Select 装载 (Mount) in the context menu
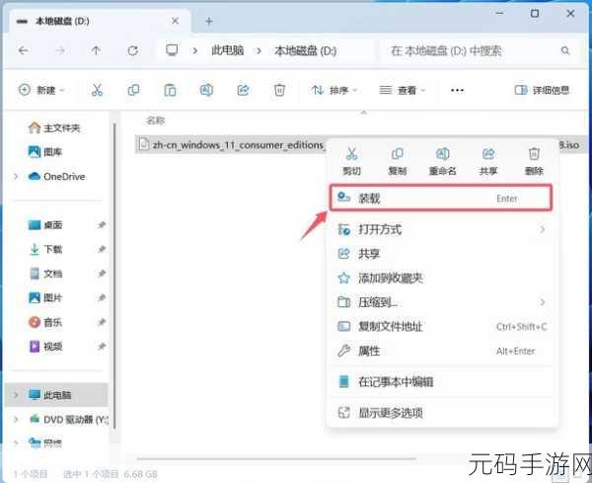This screenshot has width=592, height=483. (x=441, y=198)
